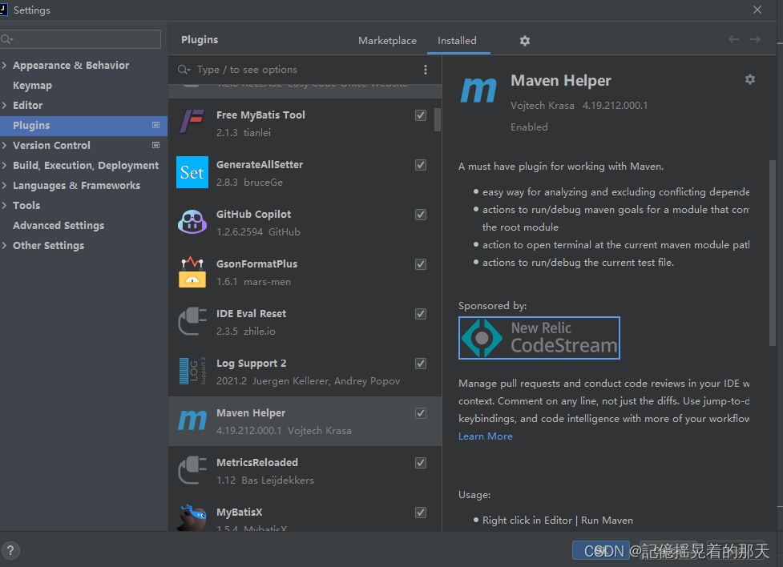Expand Appearance & Behavior settings

point(4,66)
